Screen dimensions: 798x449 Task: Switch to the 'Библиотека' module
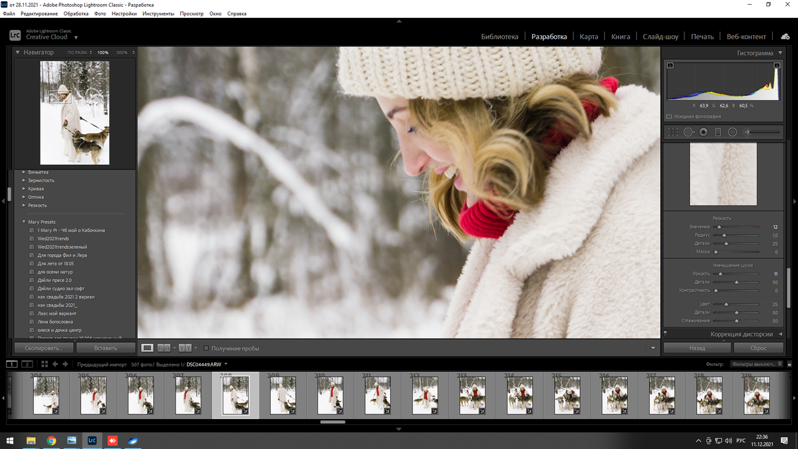click(x=499, y=37)
